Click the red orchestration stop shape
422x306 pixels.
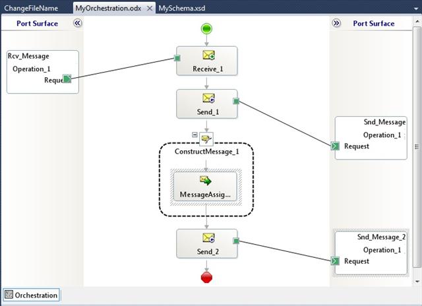pyautogui.click(x=206, y=277)
